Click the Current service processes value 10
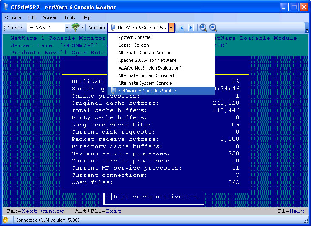This screenshot has height=226, width=311. point(236,161)
